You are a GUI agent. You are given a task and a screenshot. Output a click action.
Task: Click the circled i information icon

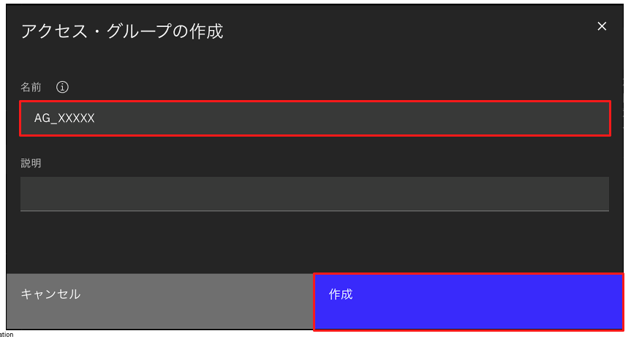[62, 87]
